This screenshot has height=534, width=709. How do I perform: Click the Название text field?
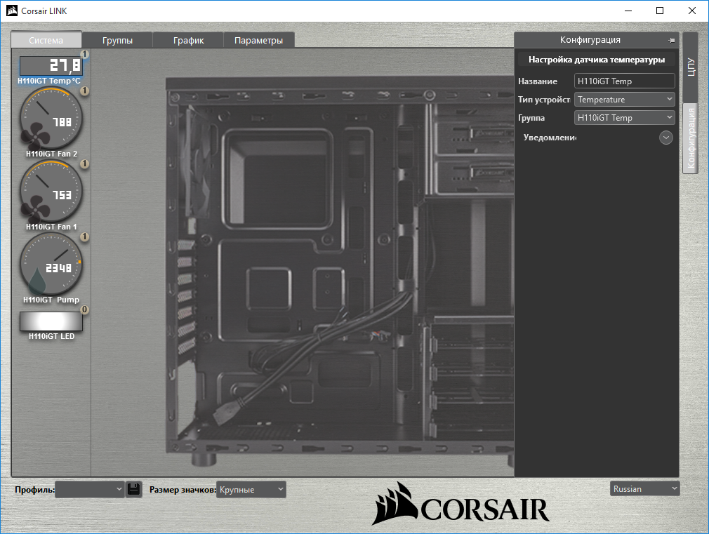click(624, 81)
